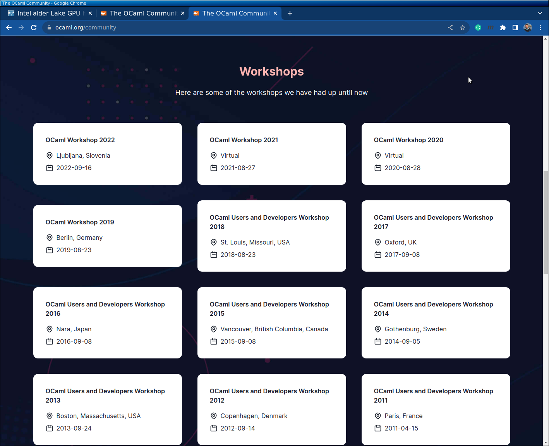This screenshot has height=446, width=549.
Task: Click the Boston, Massachusetts, USA text
Action: pos(98,416)
